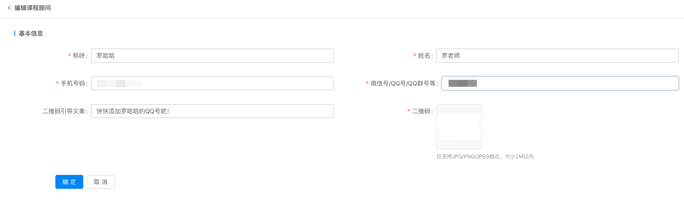Viewport: 684px width, 217px height.
Task: Focus the 姓名 field containing 罗老师
Action: [558, 56]
